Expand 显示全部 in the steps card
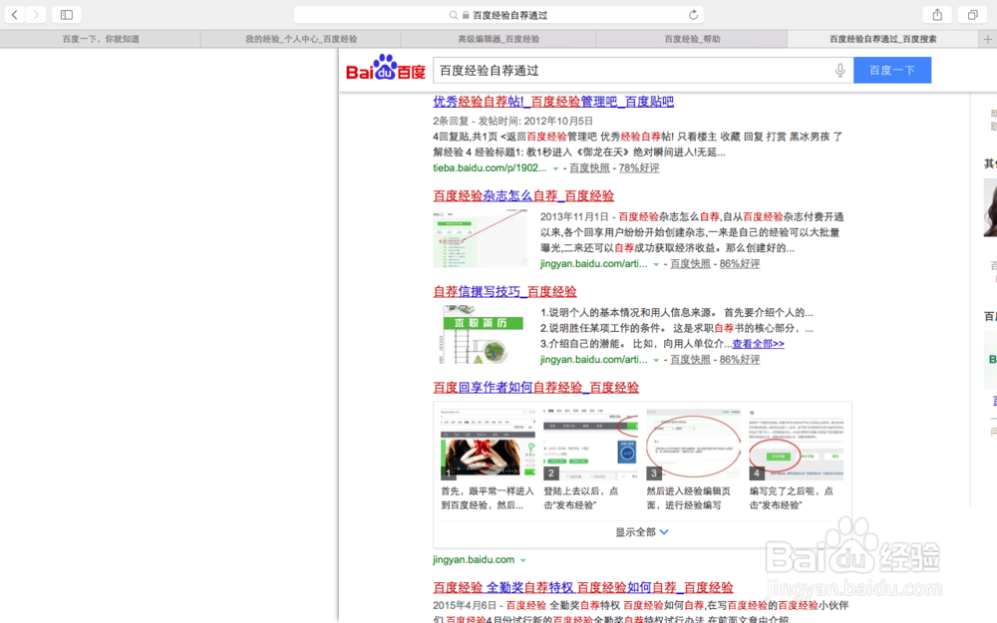Viewport: 997px width, 623px height. (x=641, y=532)
